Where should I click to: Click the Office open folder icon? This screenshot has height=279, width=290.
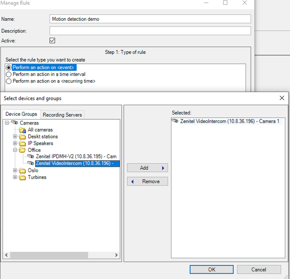(x=22, y=150)
